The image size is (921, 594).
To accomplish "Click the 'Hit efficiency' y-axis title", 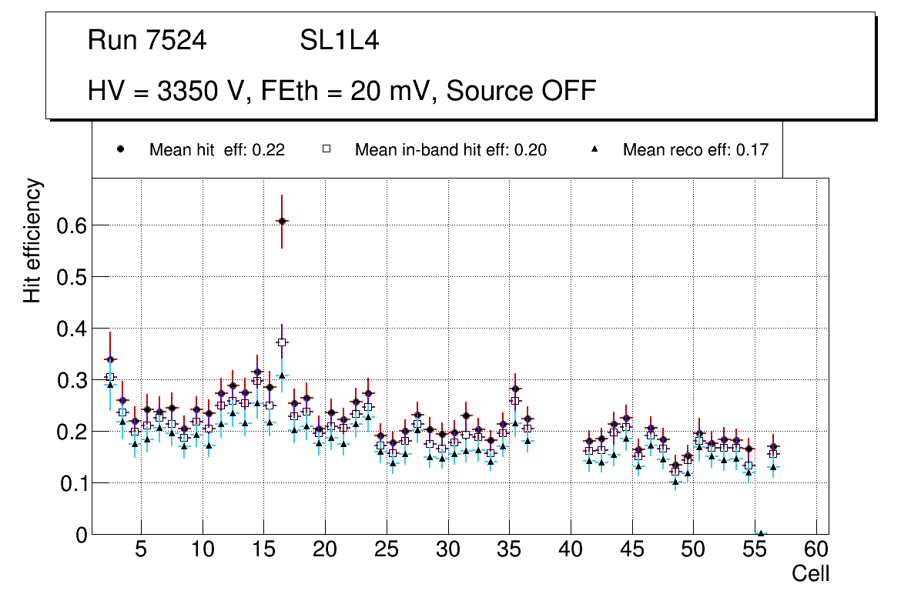I will [x=32, y=240].
